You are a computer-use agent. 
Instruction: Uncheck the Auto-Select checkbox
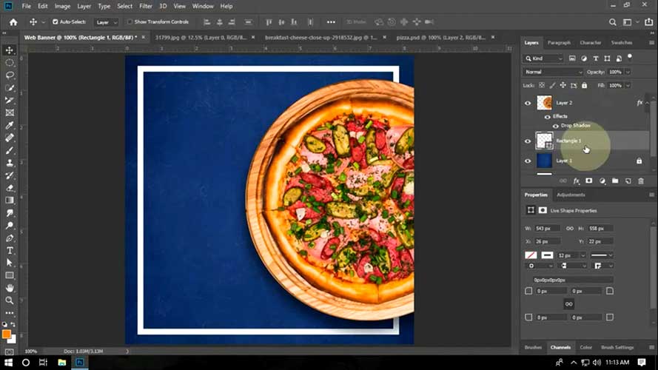coord(56,22)
